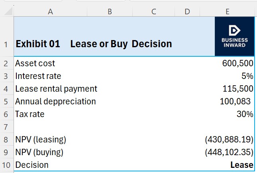This screenshot has width=257, height=173.
Task: Click the Exhibit 01 title cell
Action: pyautogui.click(x=38, y=44)
